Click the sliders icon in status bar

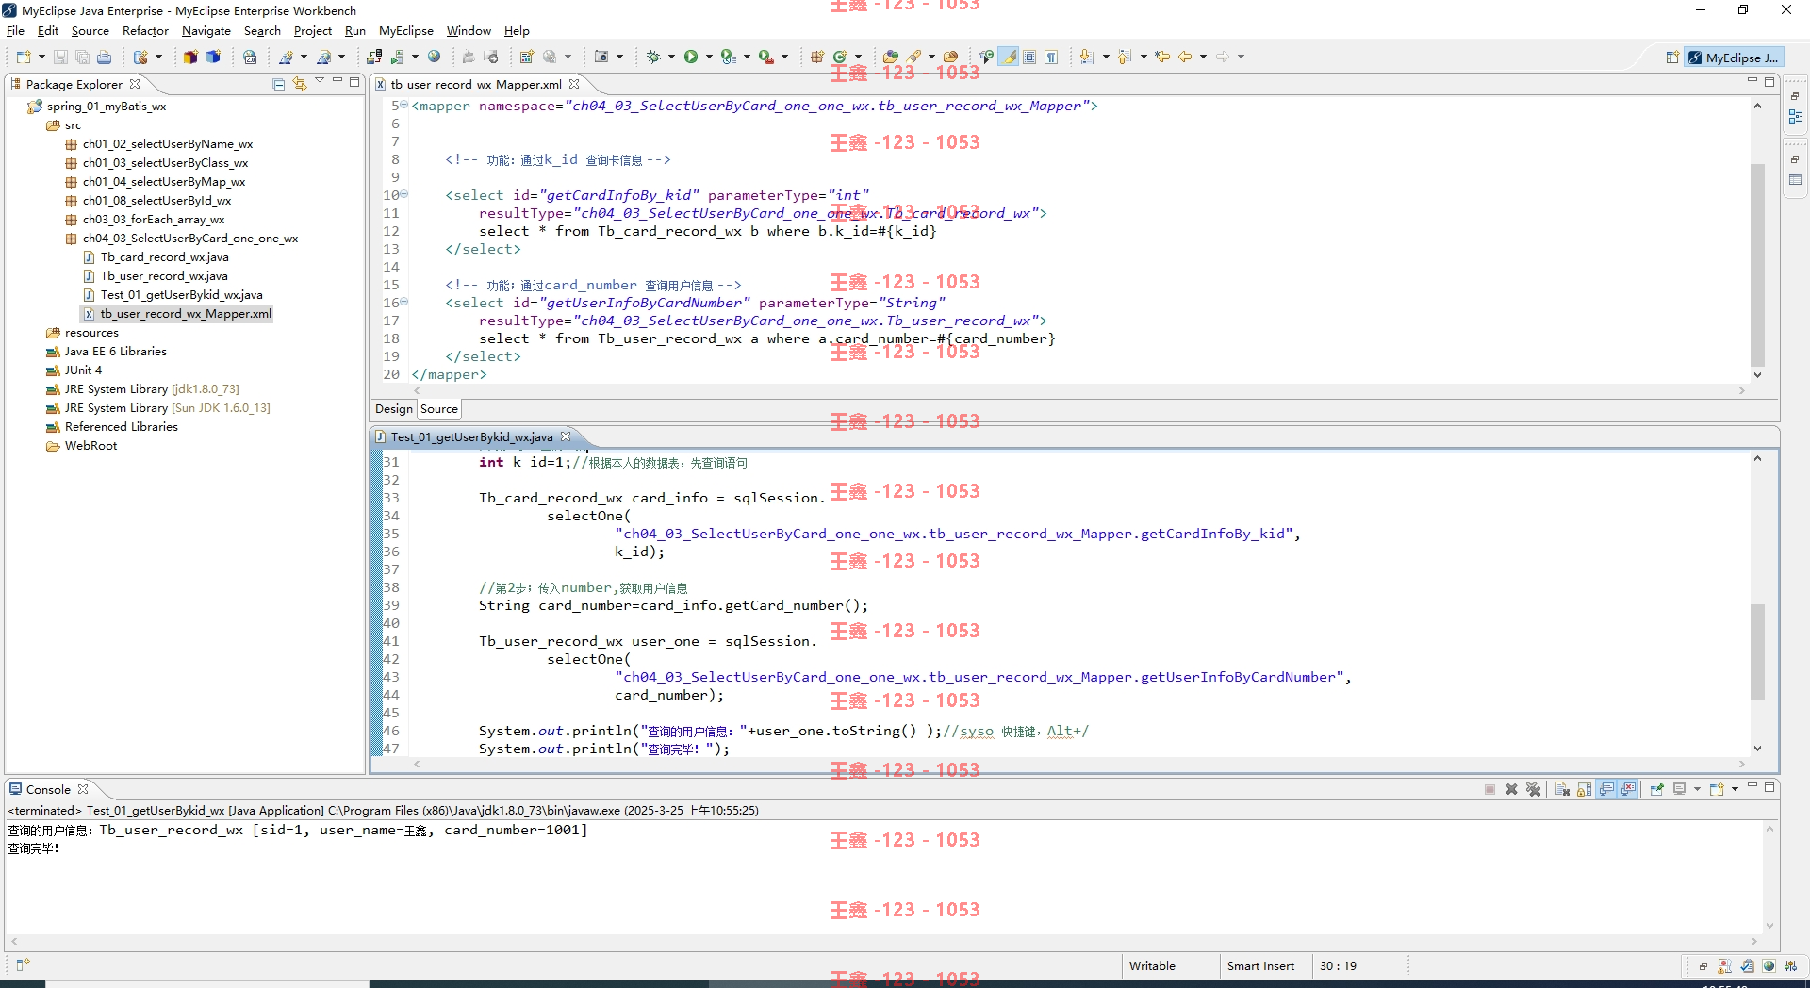[1791, 965]
